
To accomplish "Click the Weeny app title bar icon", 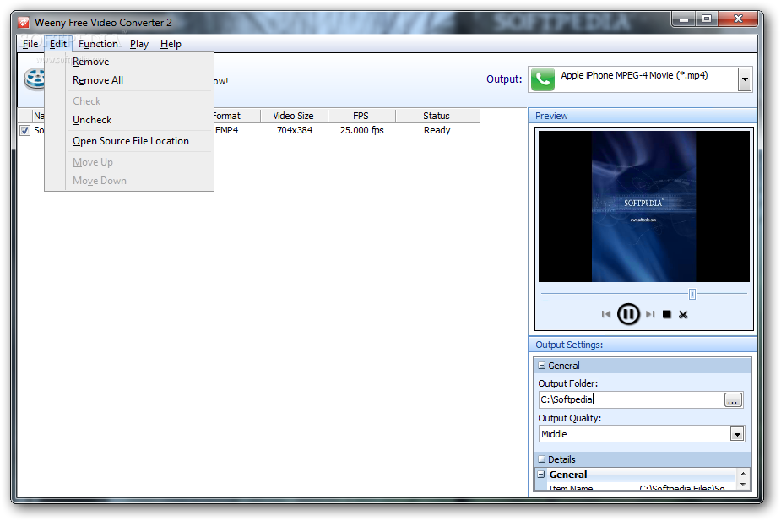I will [24, 23].
